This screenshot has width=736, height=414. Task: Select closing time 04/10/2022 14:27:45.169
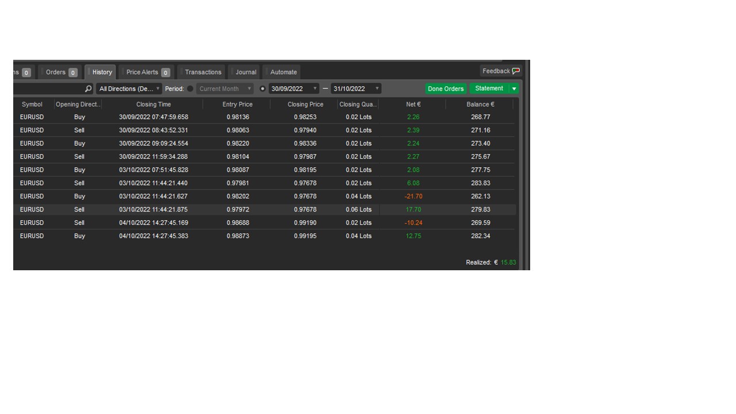154,223
